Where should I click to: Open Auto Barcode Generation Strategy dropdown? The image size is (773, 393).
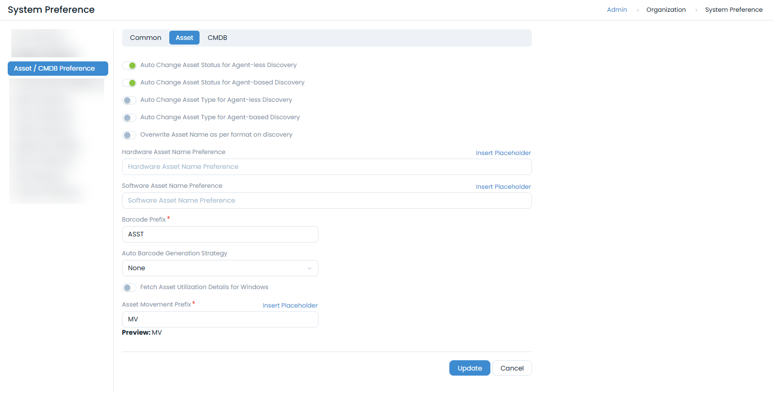pyautogui.click(x=220, y=268)
